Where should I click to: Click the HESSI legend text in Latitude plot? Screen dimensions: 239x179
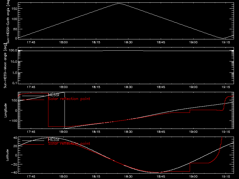(x=53, y=140)
